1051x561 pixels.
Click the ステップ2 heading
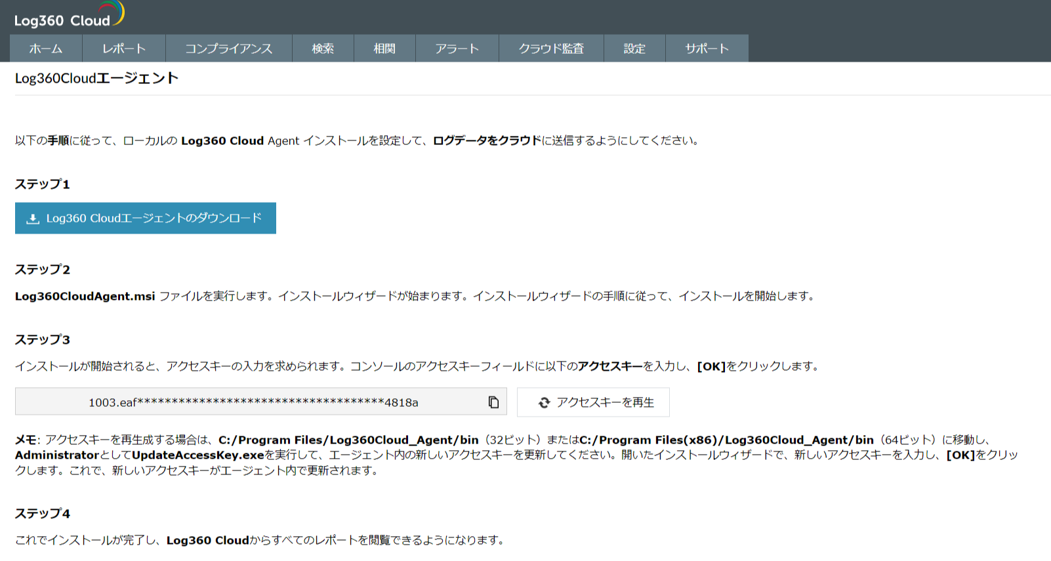click(x=43, y=270)
